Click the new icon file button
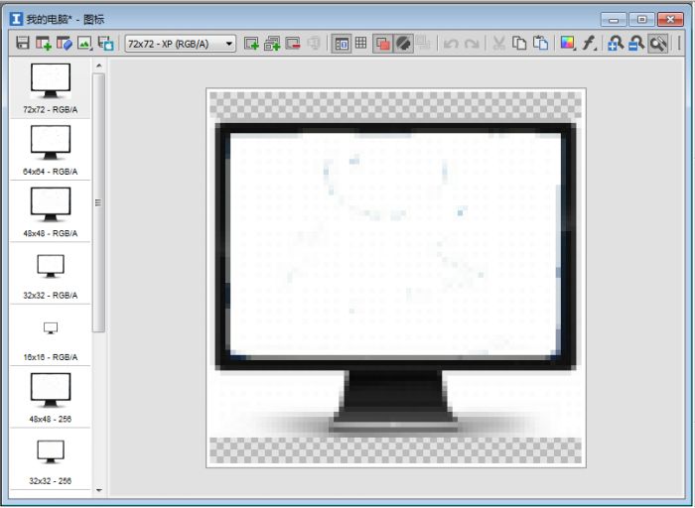This screenshot has height=508, width=695. pyautogui.click(x=43, y=43)
